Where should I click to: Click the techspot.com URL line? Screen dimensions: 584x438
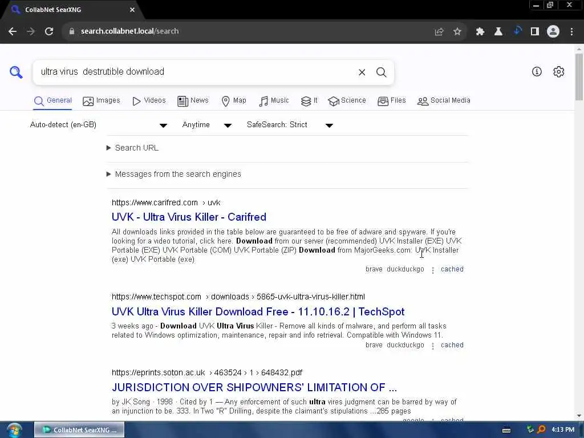pos(238,297)
